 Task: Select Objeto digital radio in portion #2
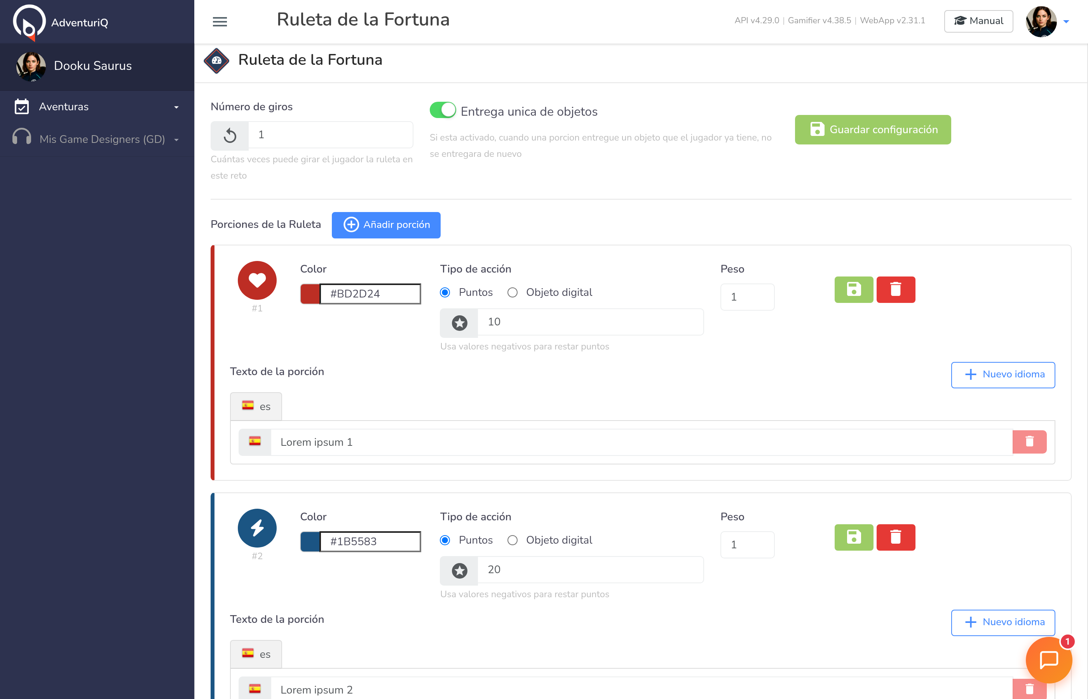tap(512, 540)
